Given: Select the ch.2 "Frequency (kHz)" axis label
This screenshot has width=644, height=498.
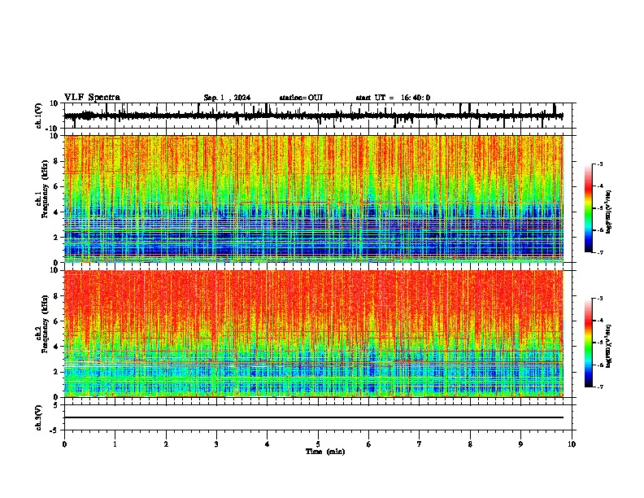Looking at the screenshot, I should click(45, 324).
